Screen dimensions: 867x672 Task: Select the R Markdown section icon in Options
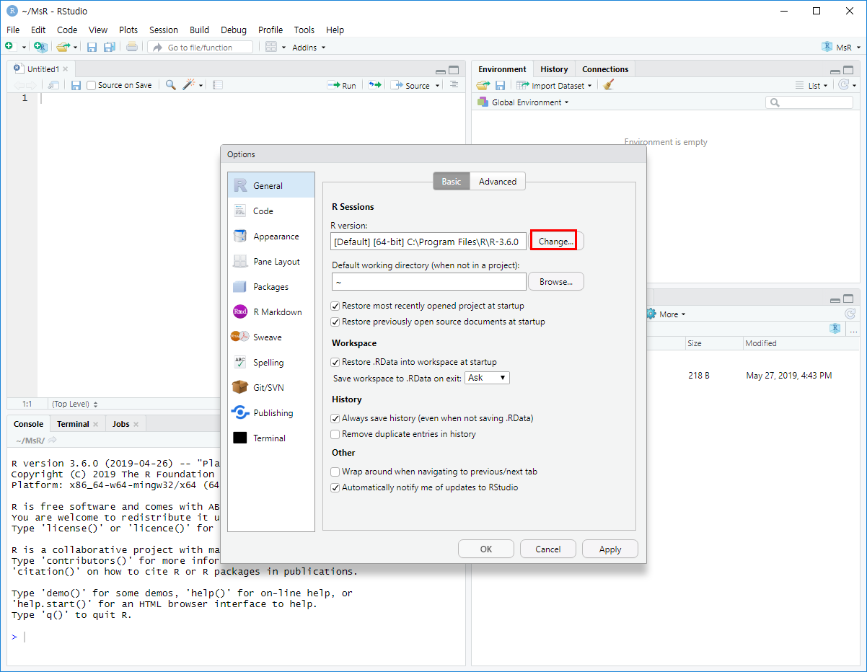[240, 311]
